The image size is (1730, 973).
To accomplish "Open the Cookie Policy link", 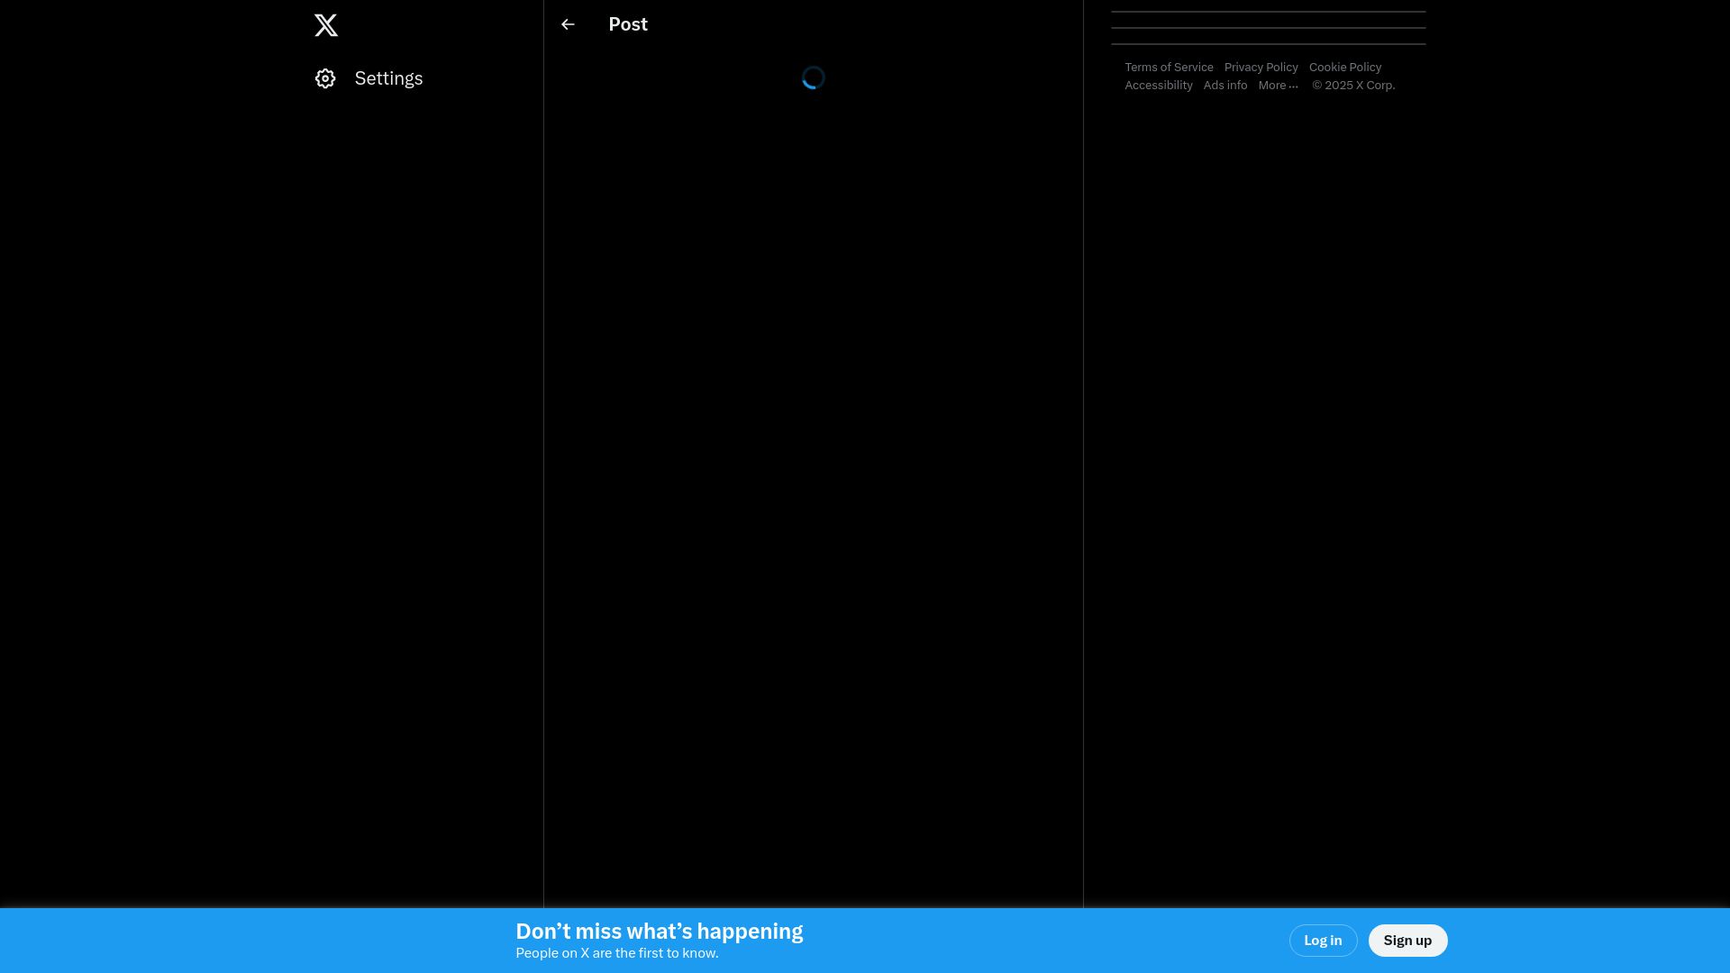I will [x=1344, y=68].
